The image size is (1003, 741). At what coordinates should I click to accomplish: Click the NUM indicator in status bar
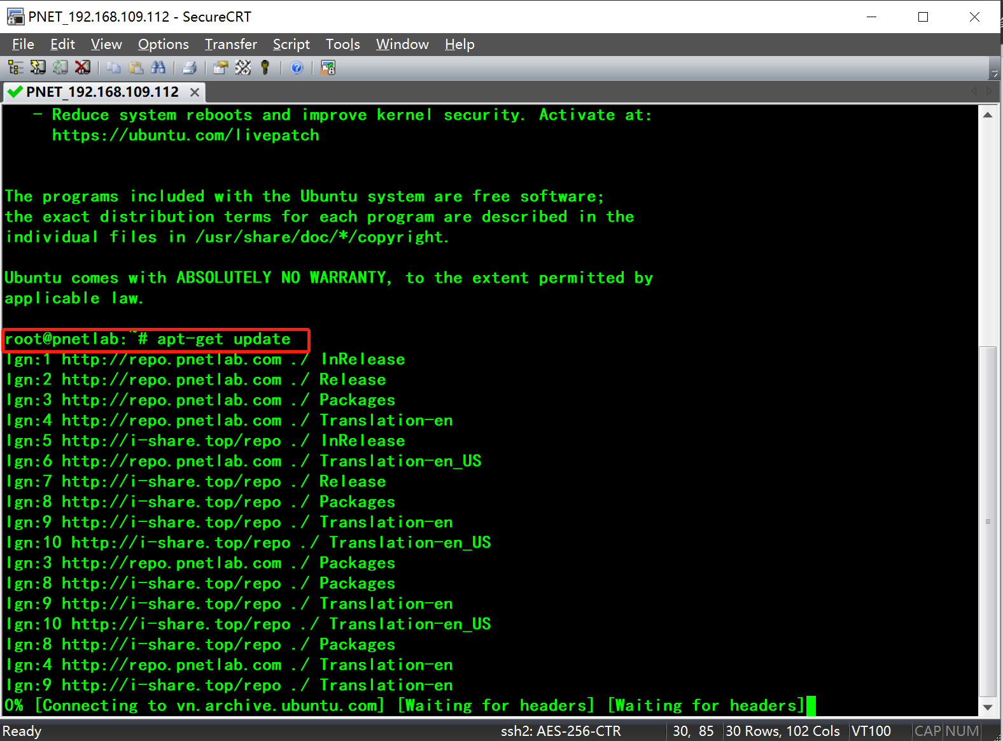coord(962,731)
